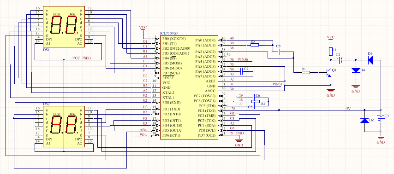Select the VCC_7SEG net label
The height and width of the screenshot is (174, 394).
[81, 58]
